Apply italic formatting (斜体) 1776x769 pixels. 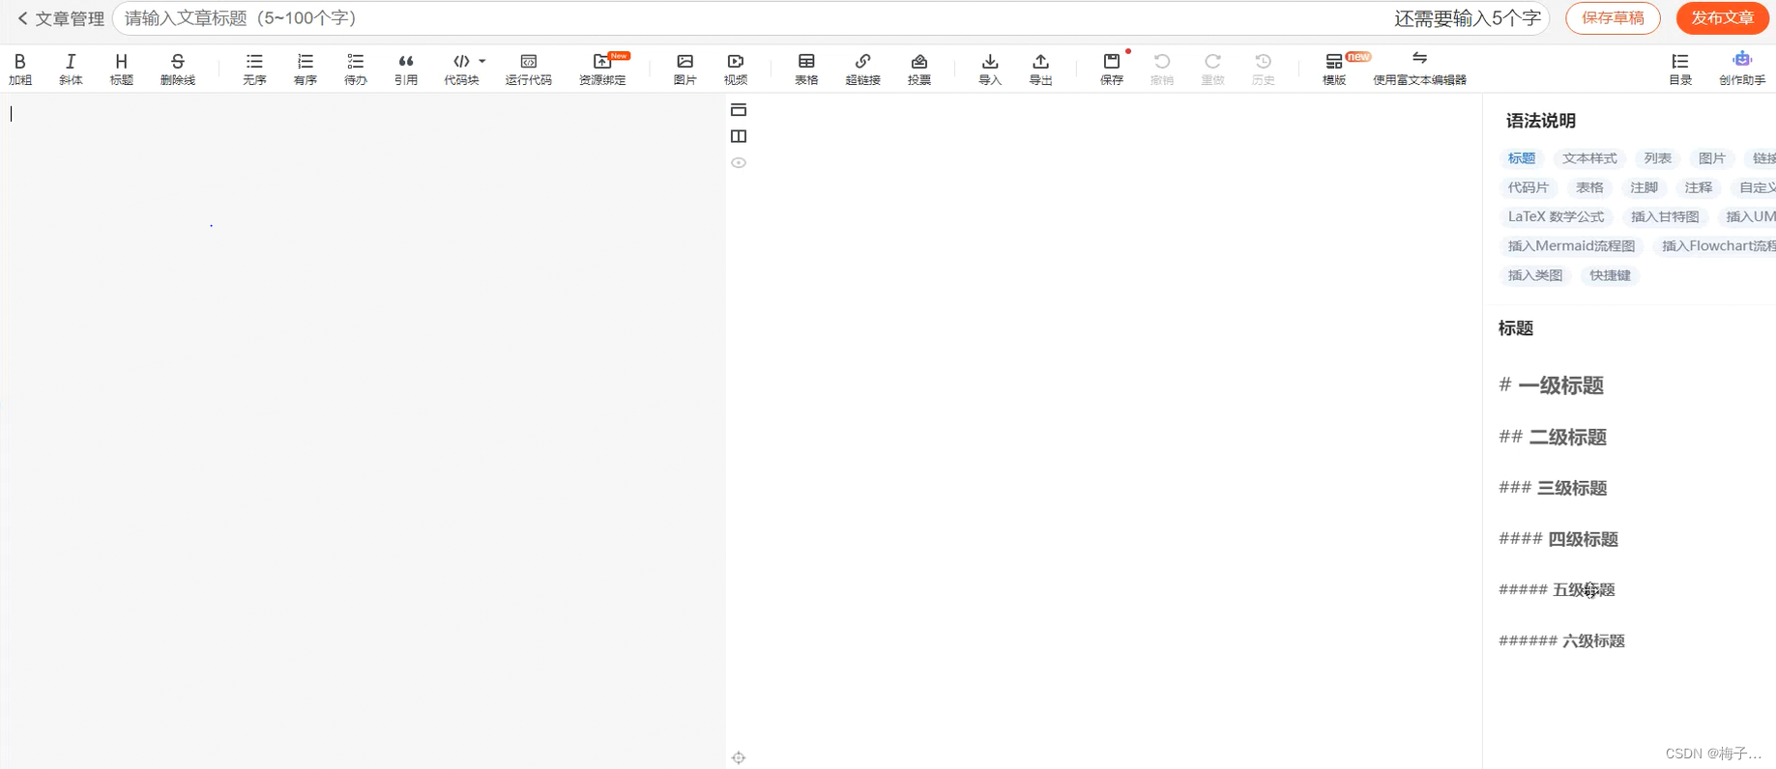tap(71, 70)
